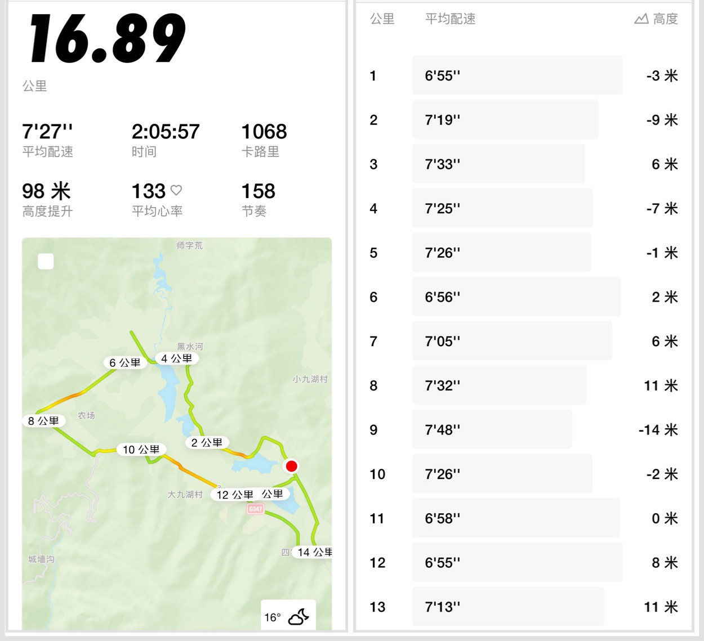Click the 158 cadence value
The height and width of the screenshot is (641, 704).
coord(259,191)
